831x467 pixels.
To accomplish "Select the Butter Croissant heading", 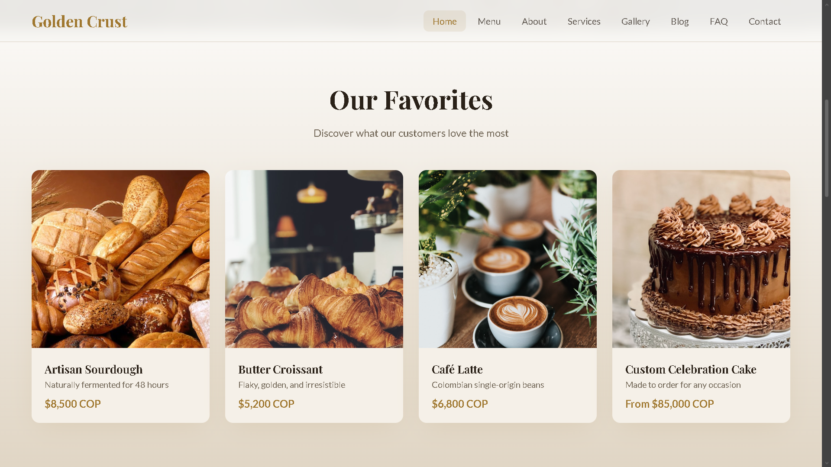I will (280, 369).
